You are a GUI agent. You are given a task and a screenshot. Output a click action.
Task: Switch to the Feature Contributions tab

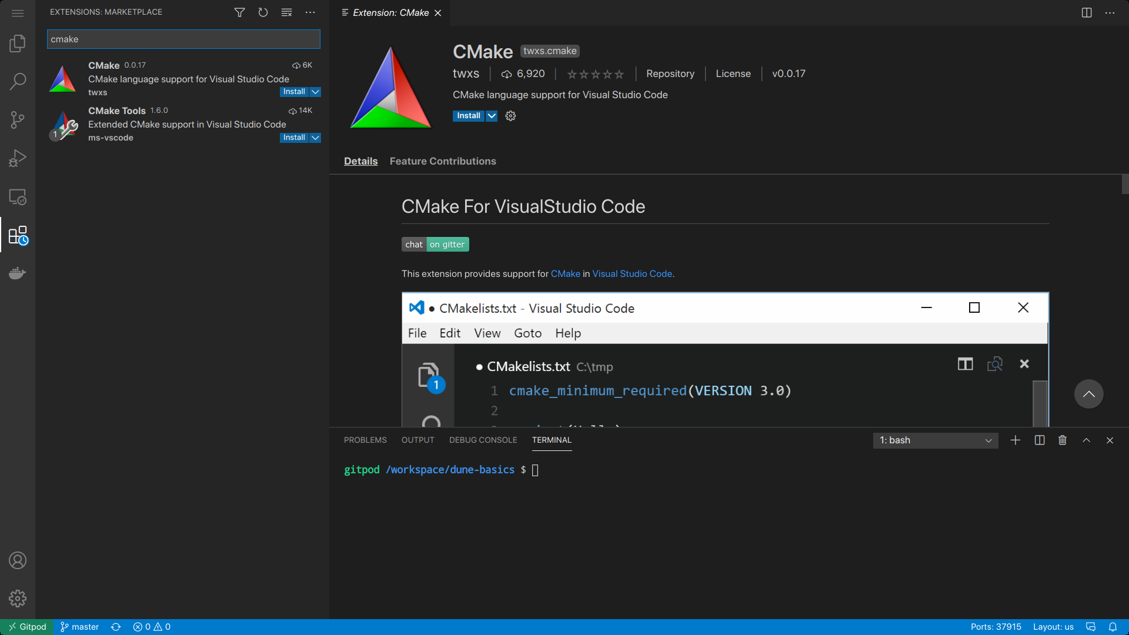pos(442,161)
